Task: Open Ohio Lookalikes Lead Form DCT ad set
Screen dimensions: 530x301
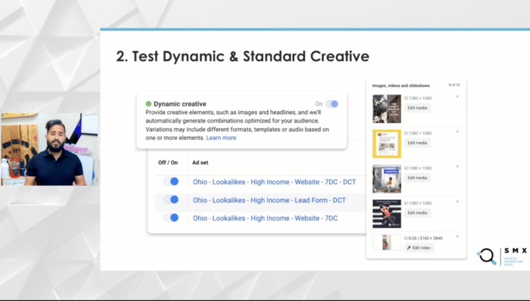Action: tap(269, 200)
